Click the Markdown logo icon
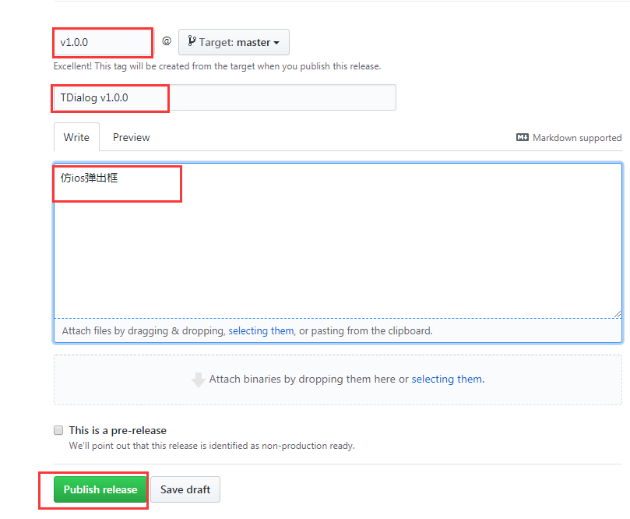630x519 pixels. (523, 138)
